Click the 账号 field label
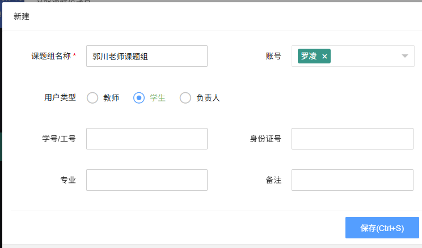 coord(273,56)
